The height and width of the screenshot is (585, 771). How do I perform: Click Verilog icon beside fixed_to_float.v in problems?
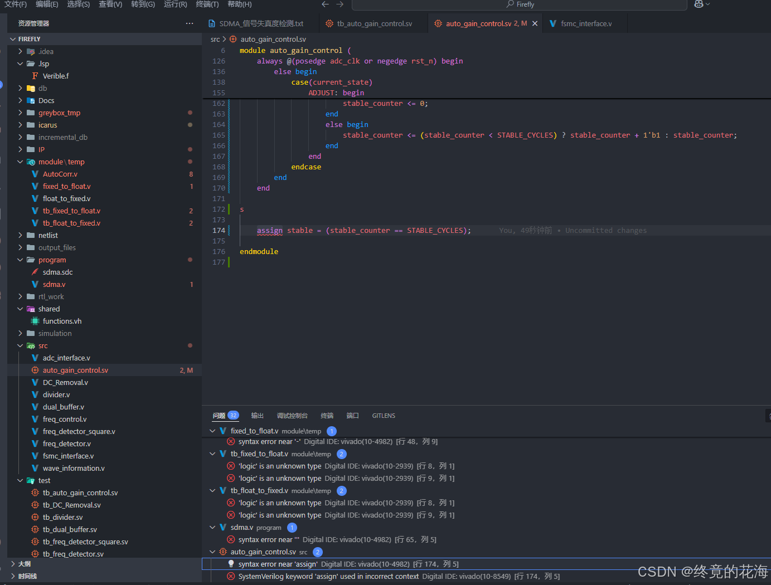click(223, 431)
